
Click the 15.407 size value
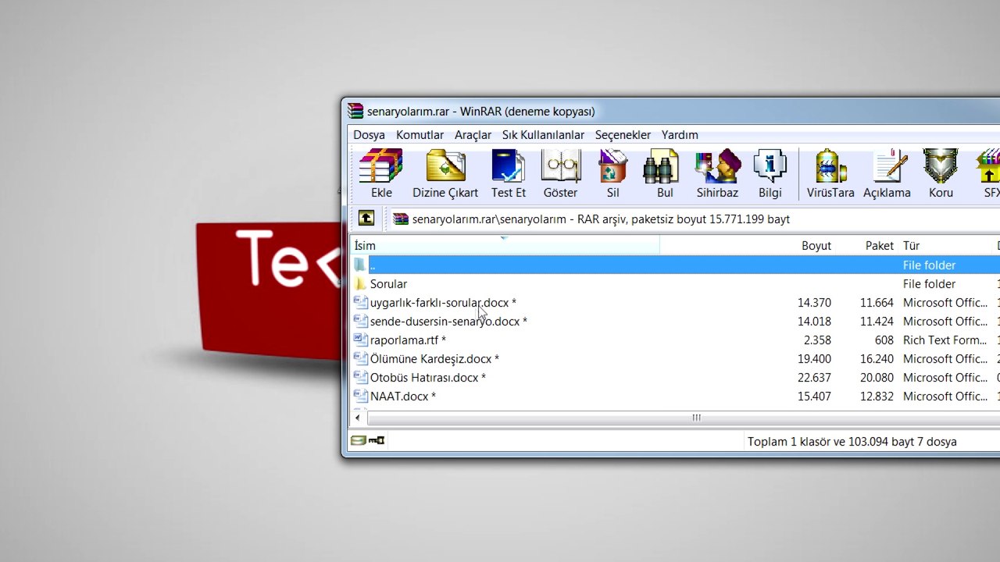click(x=814, y=397)
